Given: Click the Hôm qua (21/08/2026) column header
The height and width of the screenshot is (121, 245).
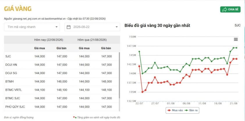Looking at the screenshot, I should (x=92, y=40).
